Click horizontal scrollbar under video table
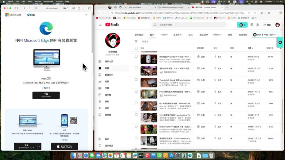 coord(196,149)
